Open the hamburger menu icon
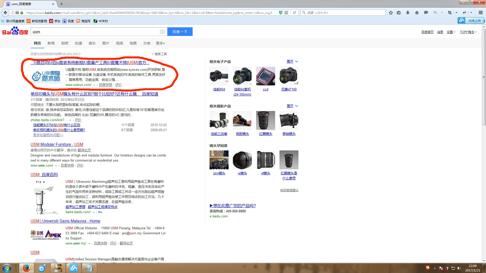 click(480, 13)
